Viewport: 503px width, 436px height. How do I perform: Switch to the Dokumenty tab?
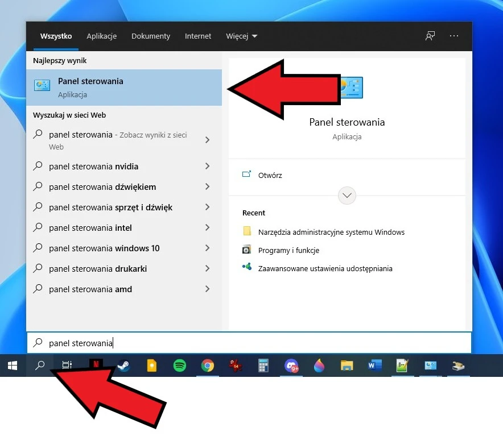pyautogui.click(x=150, y=36)
